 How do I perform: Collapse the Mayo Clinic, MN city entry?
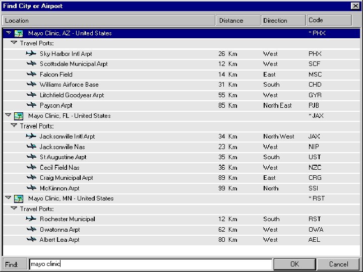(9, 197)
